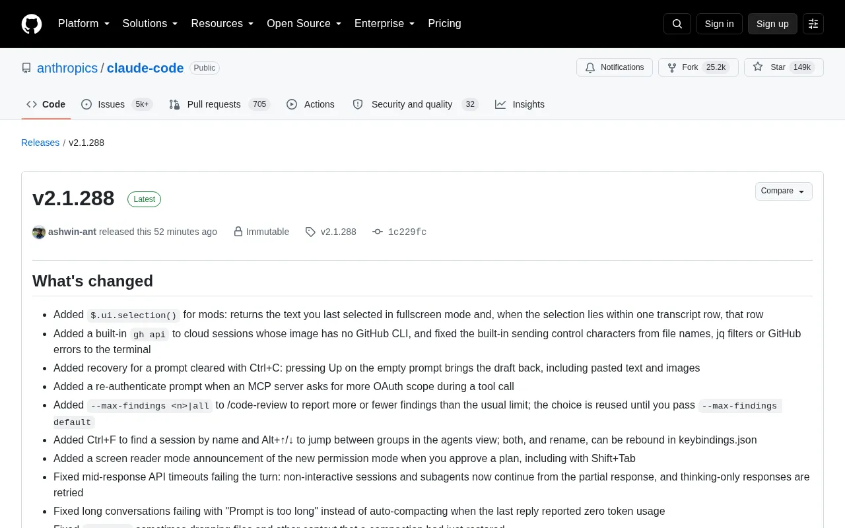Click the Star icon

tap(758, 67)
